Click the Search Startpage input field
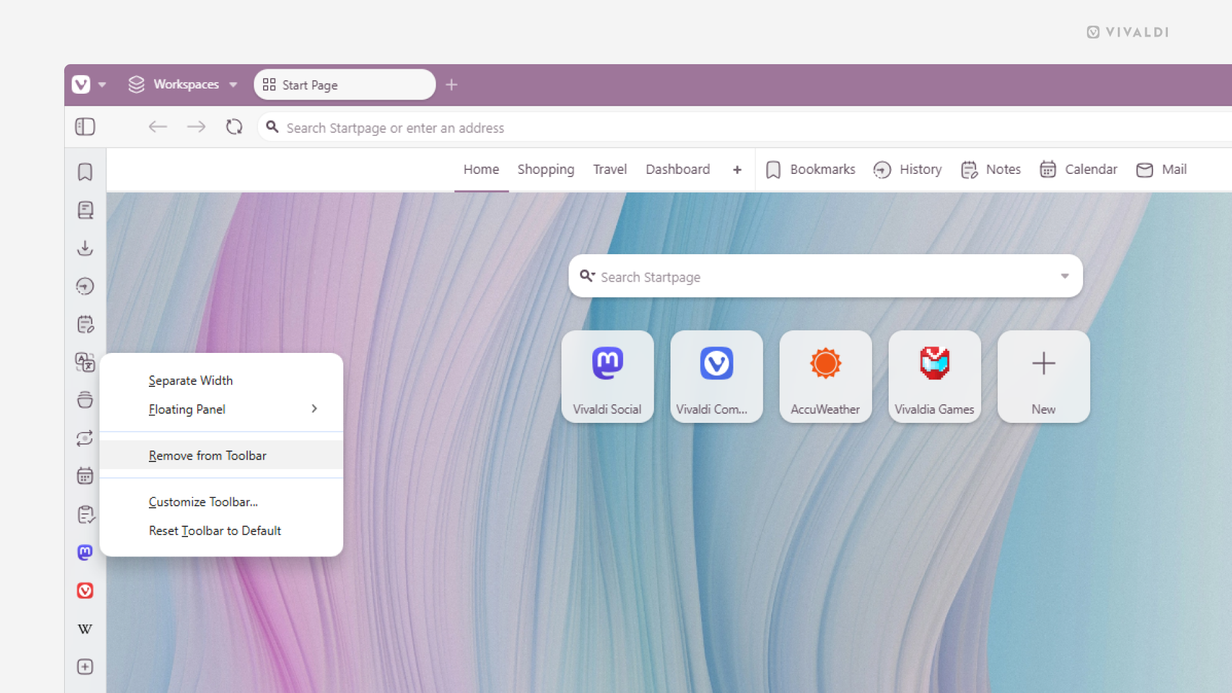 [x=825, y=276]
